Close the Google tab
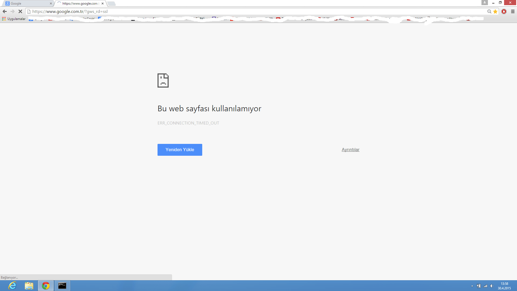This screenshot has height=291, width=517. (x=51, y=4)
